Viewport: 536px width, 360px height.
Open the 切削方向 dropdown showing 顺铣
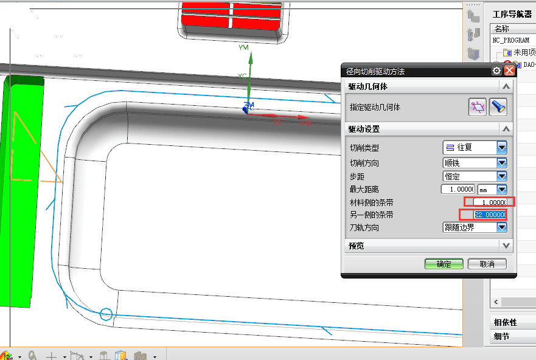click(503, 162)
